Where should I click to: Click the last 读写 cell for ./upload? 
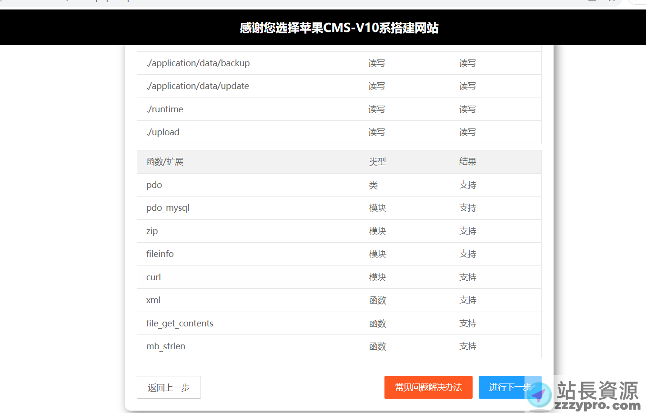point(467,132)
